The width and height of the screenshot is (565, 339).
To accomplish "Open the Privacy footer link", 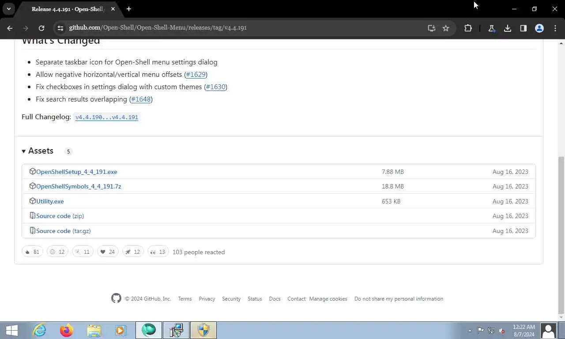I will (x=207, y=299).
